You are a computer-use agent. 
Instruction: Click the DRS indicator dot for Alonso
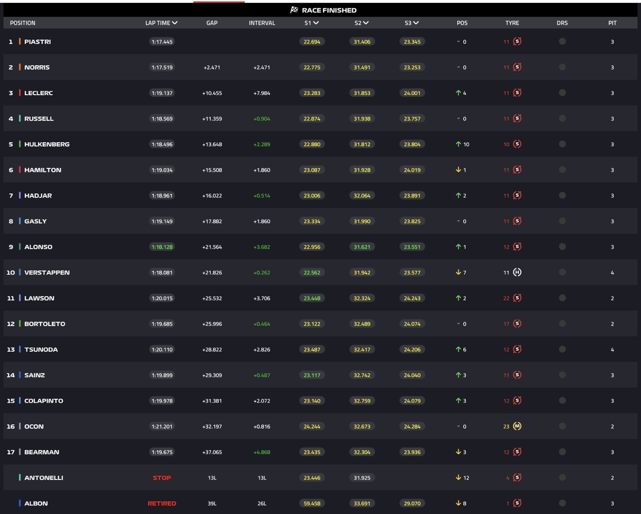562,246
